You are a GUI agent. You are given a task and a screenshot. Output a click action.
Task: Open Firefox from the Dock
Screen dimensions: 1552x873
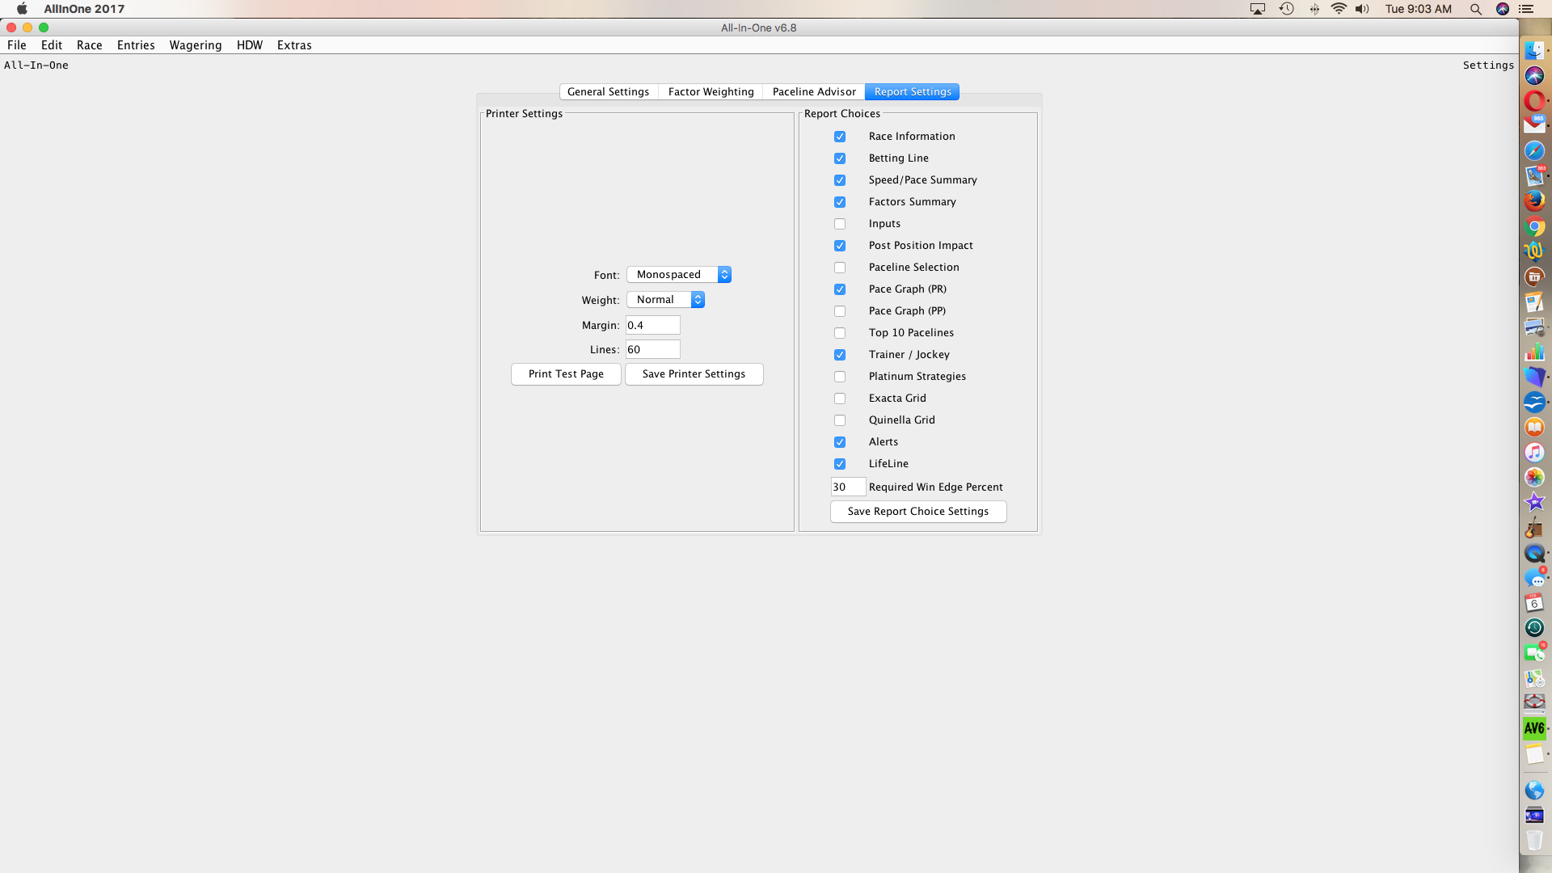pos(1533,200)
